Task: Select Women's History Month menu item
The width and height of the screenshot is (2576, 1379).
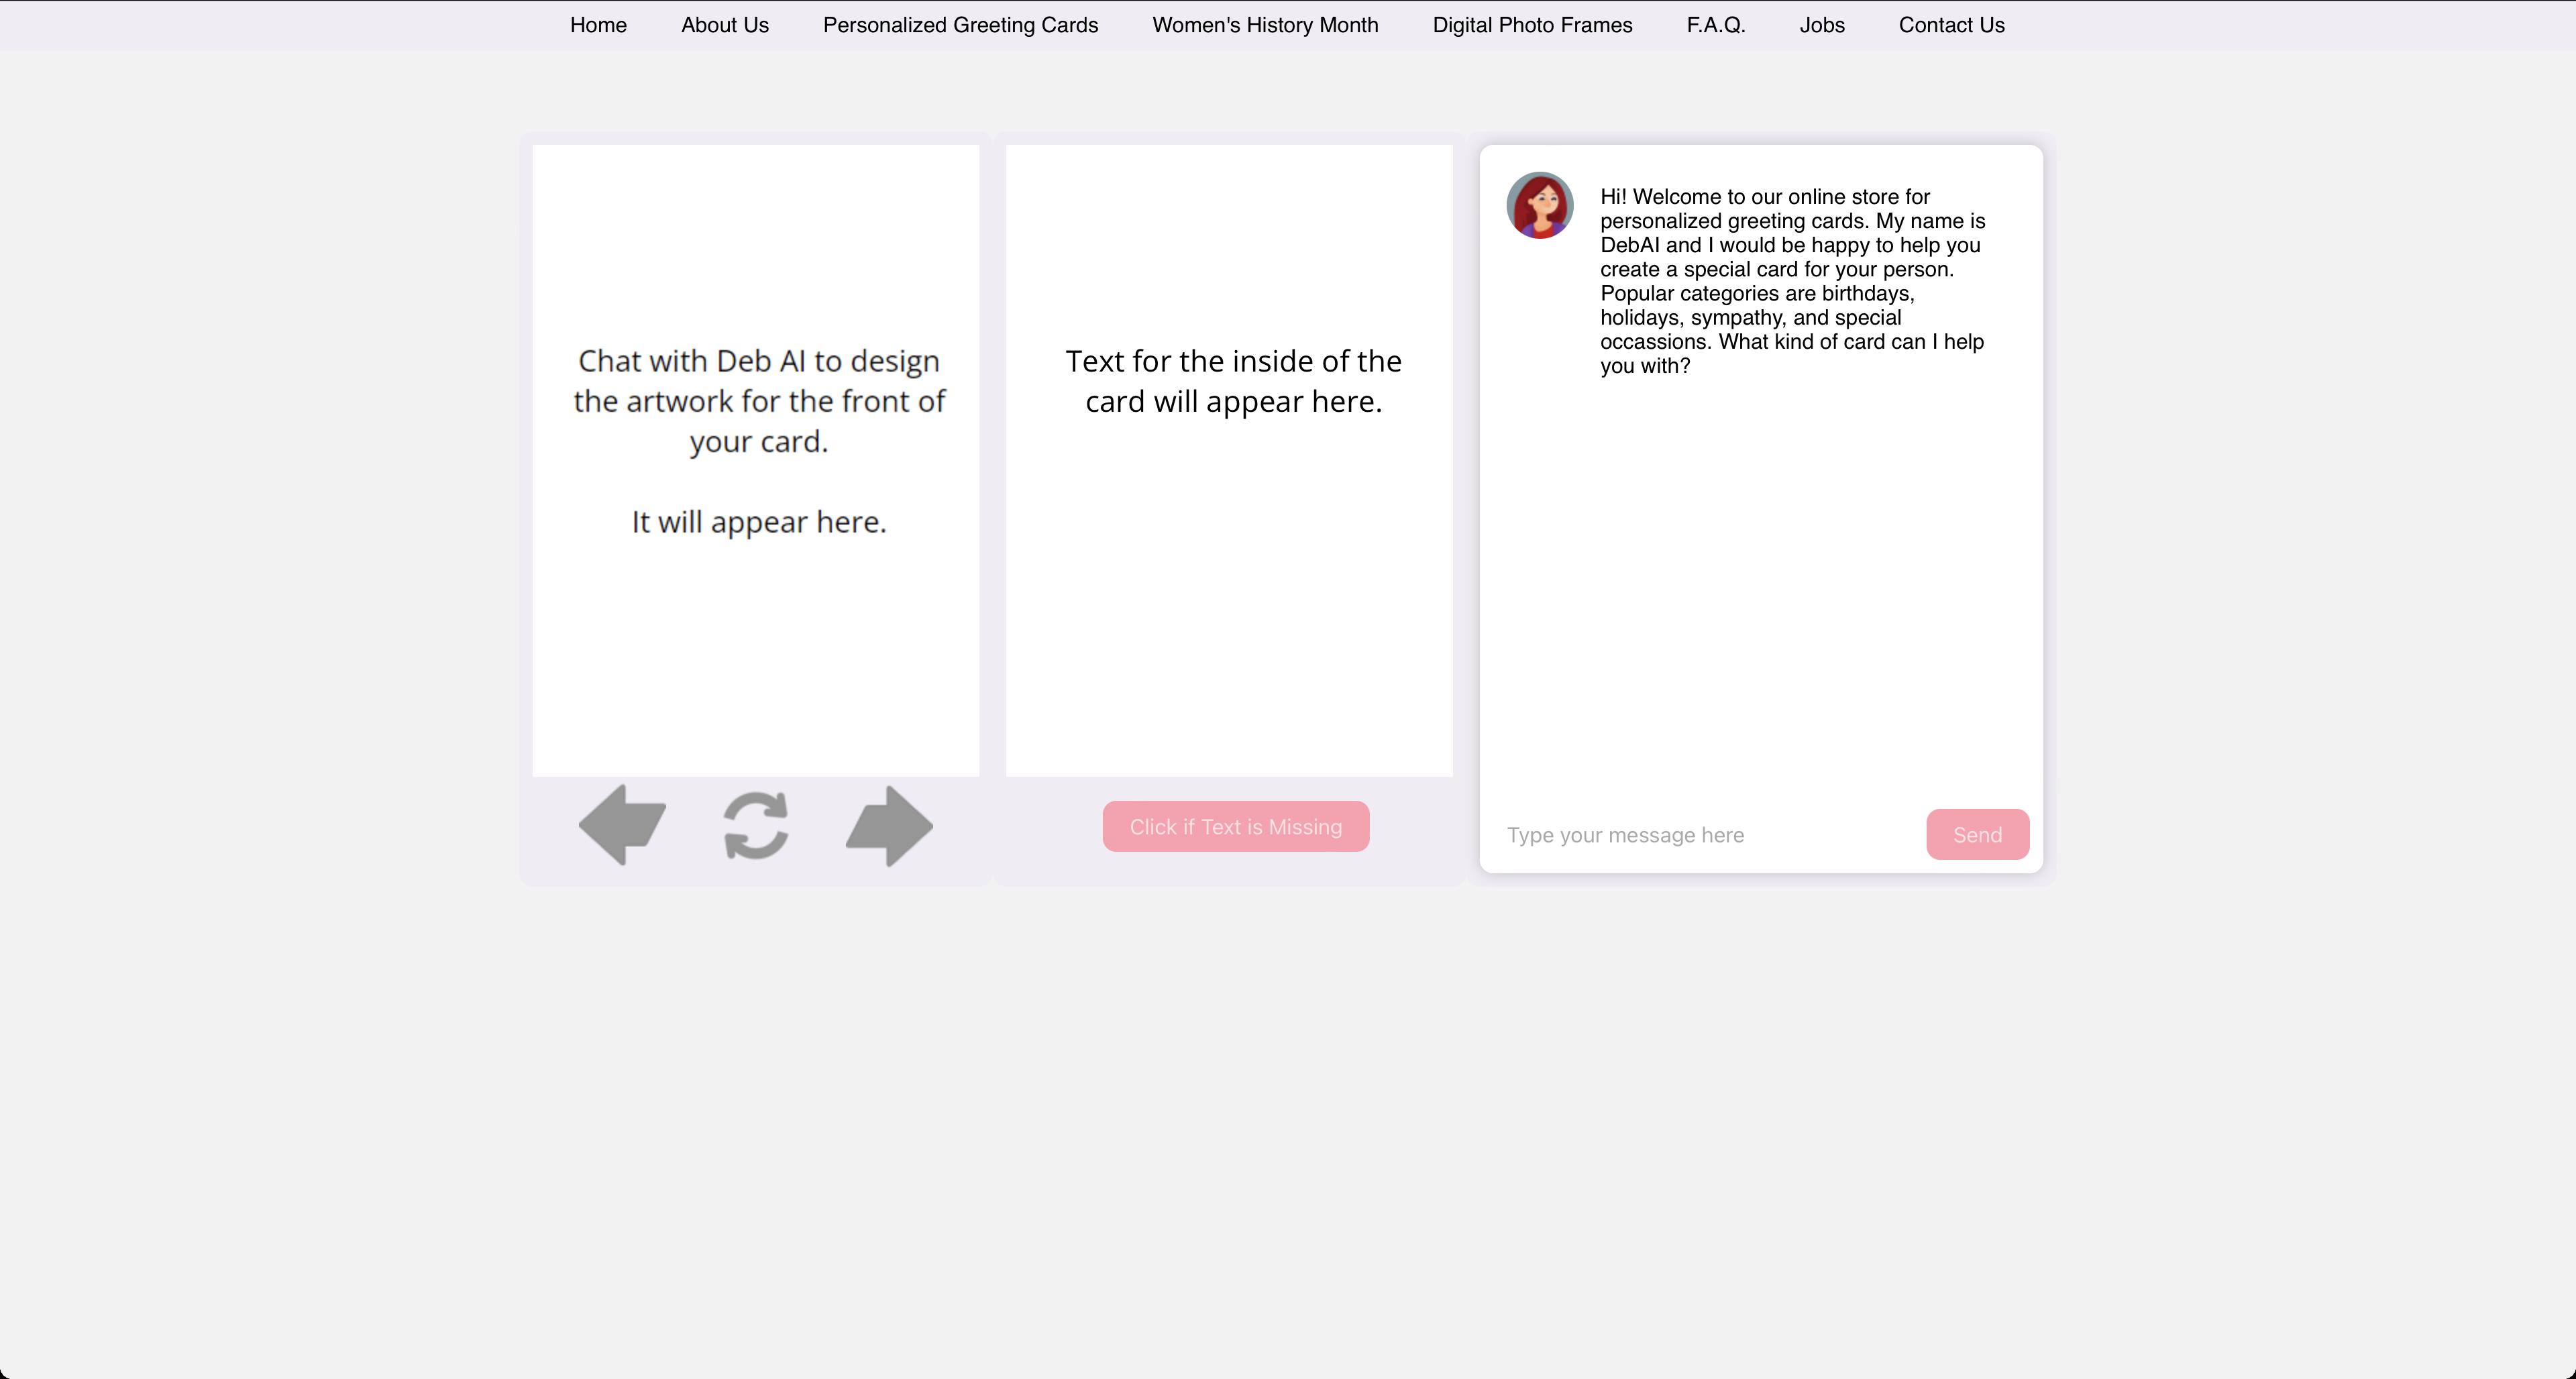Action: click(1265, 25)
